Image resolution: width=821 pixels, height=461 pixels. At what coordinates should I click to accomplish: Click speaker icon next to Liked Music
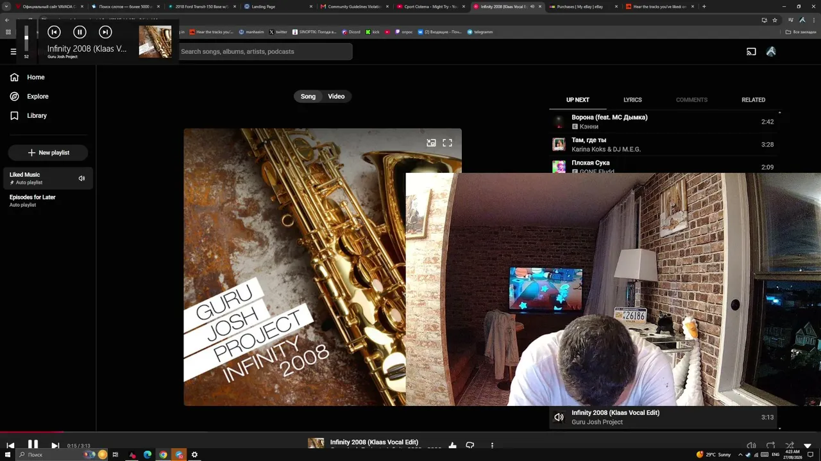81,179
